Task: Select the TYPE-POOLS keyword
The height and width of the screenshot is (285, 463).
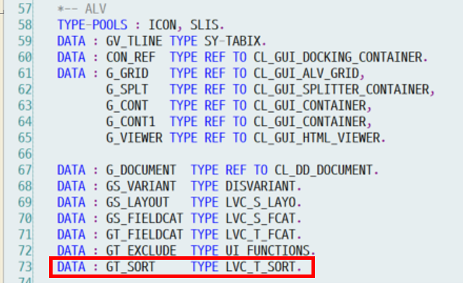Action: pos(93,25)
